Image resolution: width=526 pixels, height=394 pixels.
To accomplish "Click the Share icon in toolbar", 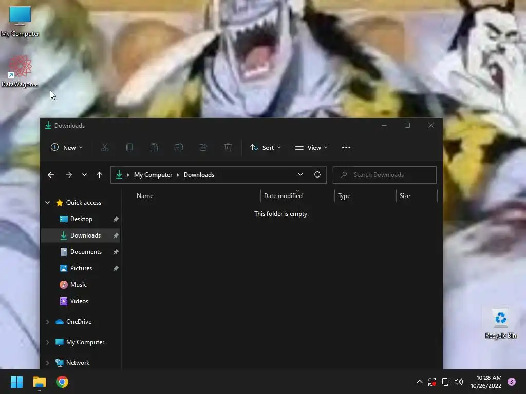I will tap(203, 147).
